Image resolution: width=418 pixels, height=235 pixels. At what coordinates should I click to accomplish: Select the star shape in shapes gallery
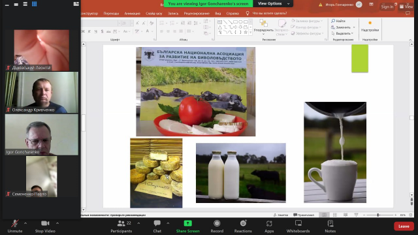tap(246, 32)
